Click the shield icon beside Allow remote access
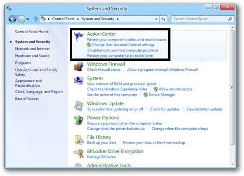Screen dimensions: 244x176 coord(155,89)
